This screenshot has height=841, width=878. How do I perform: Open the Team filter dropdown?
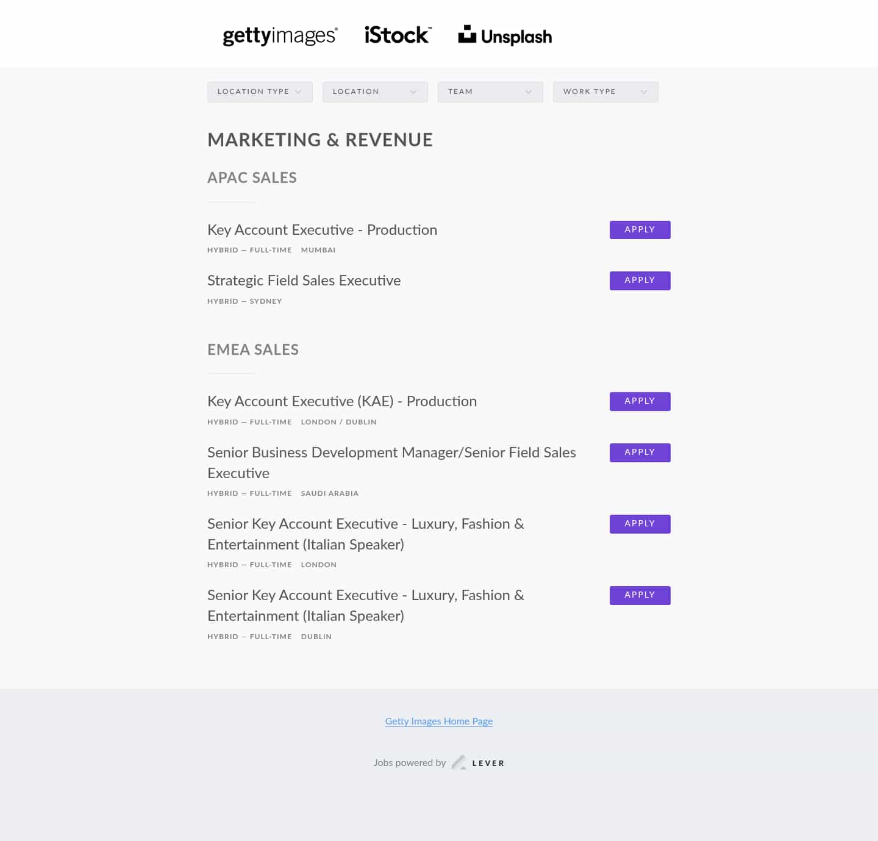490,91
